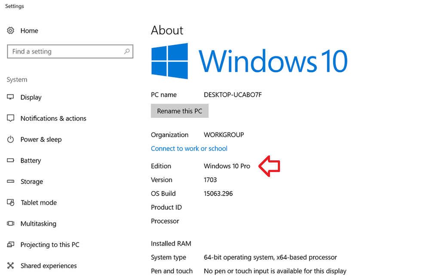Open Home settings page
430x276 pixels.
[x=29, y=31]
